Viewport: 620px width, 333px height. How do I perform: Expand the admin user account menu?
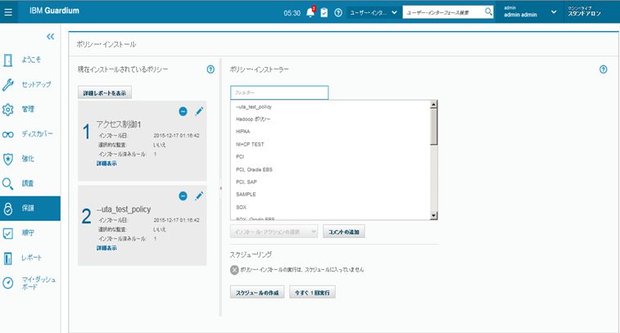coord(554,13)
